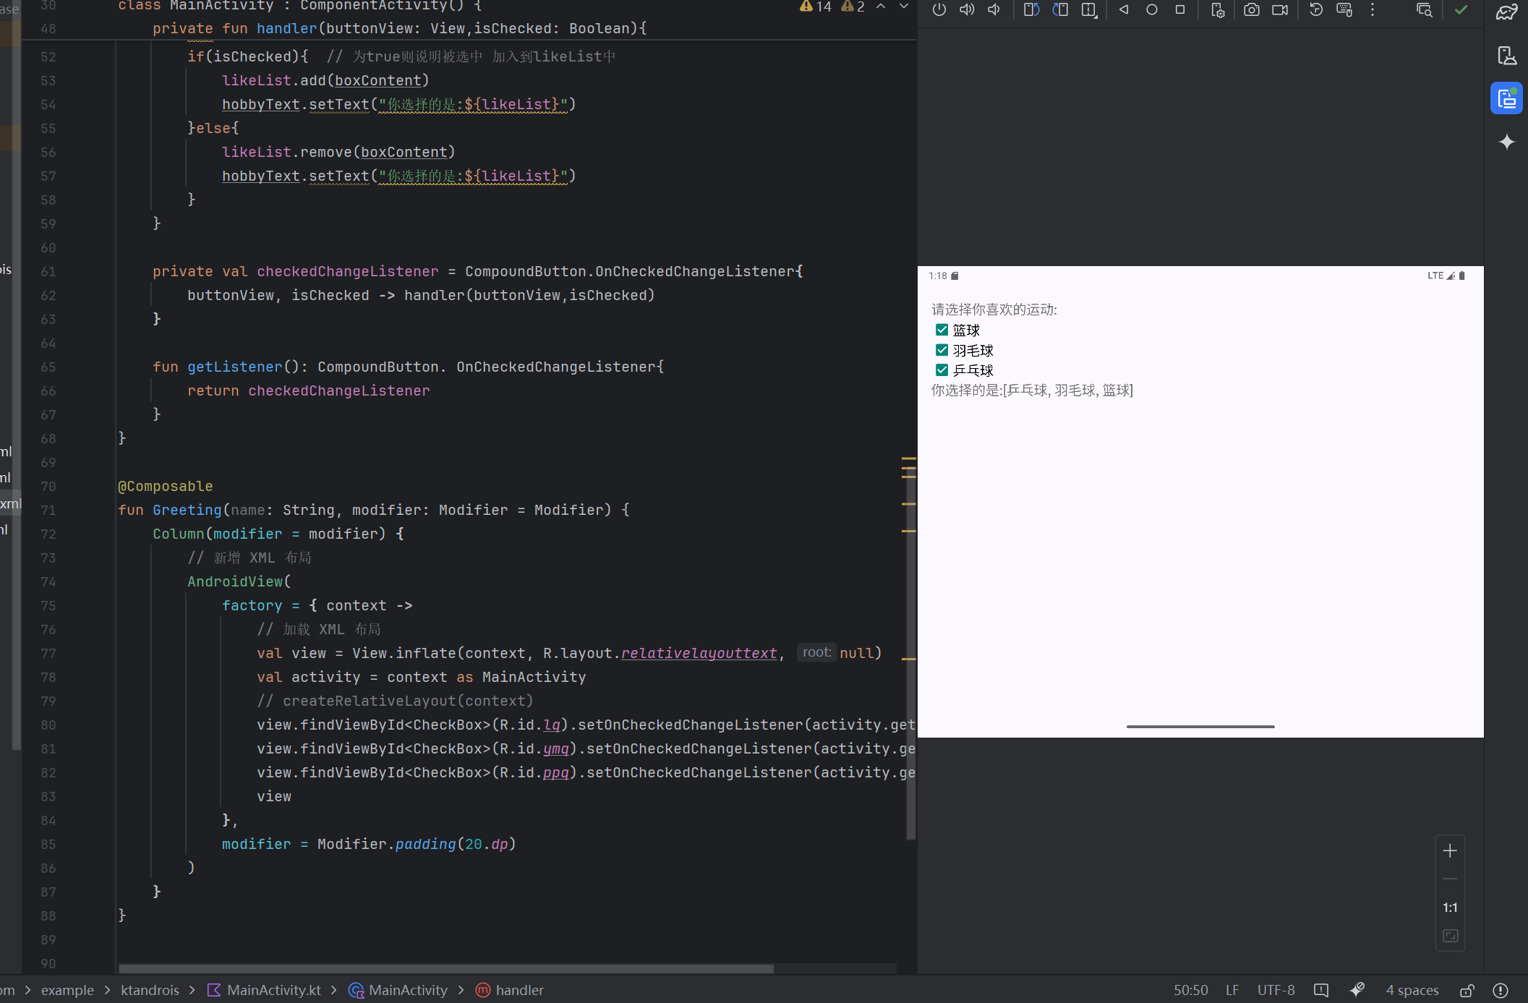Open the snapshots/restore clock icon
Image resolution: width=1528 pixels, height=1003 pixels.
pyautogui.click(x=1316, y=10)
